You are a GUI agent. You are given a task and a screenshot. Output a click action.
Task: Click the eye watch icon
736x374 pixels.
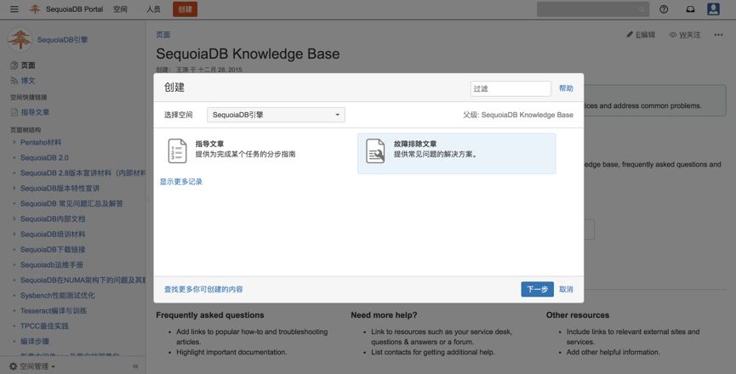tap(673, 35)
